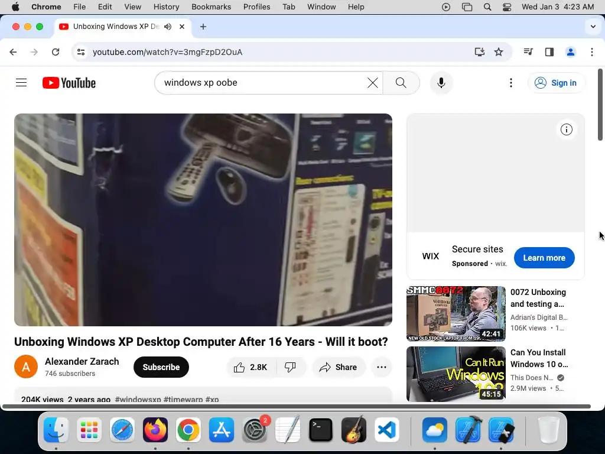The width and height of the screenshot is (605, 454).
Task: Open Chrome three-dot menu
Action: [591, 52]
